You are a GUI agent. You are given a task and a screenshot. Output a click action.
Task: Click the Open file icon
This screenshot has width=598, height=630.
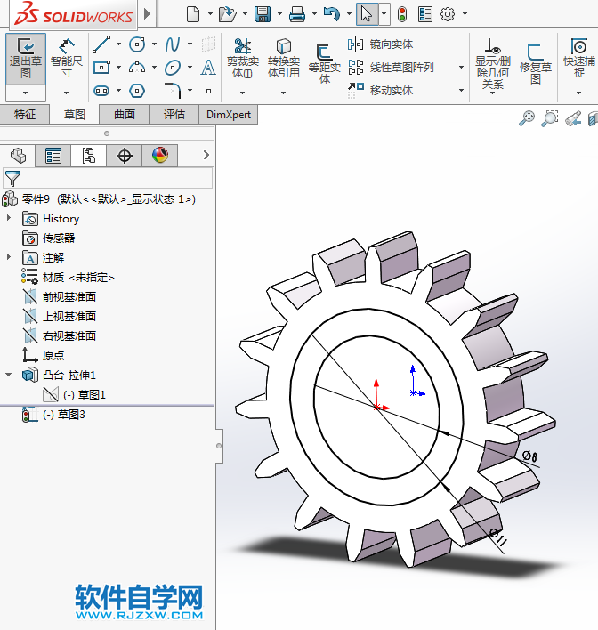pos(228,14)
